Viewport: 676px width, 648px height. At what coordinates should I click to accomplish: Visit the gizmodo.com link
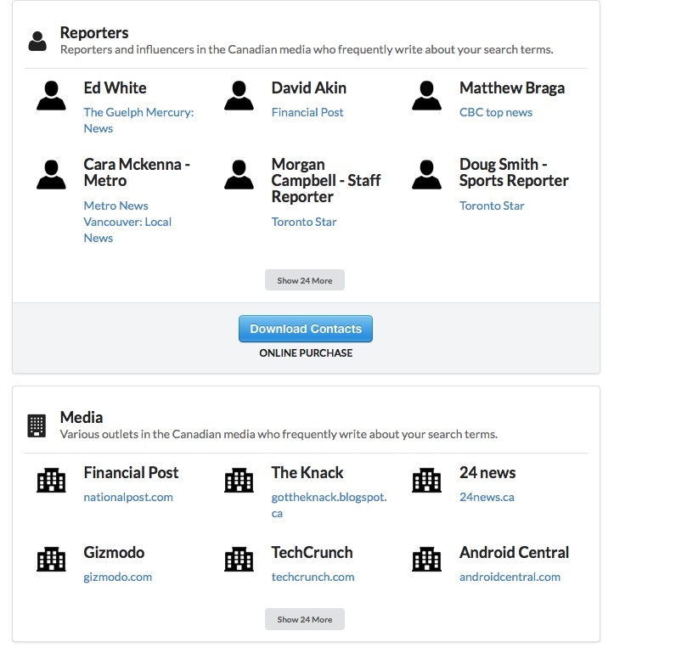click(x=118, y=578)
